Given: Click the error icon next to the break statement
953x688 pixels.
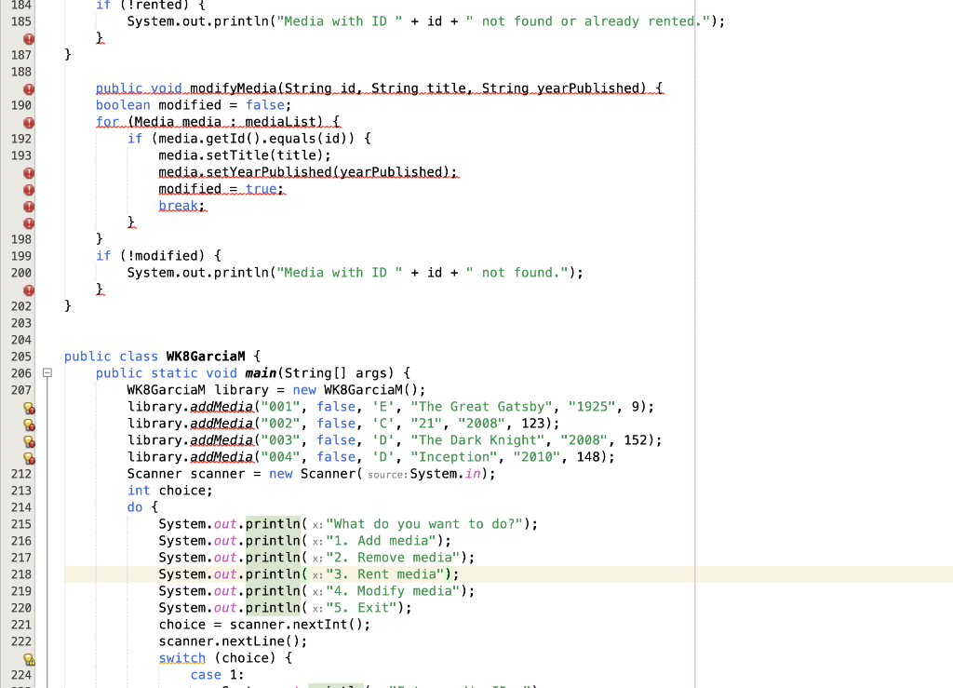Looking at the screenshot, I should 29,206.
